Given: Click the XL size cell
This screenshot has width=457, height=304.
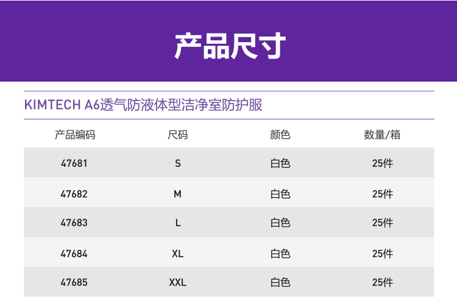Looking at the screenshot, I should [x=177, y=253].
